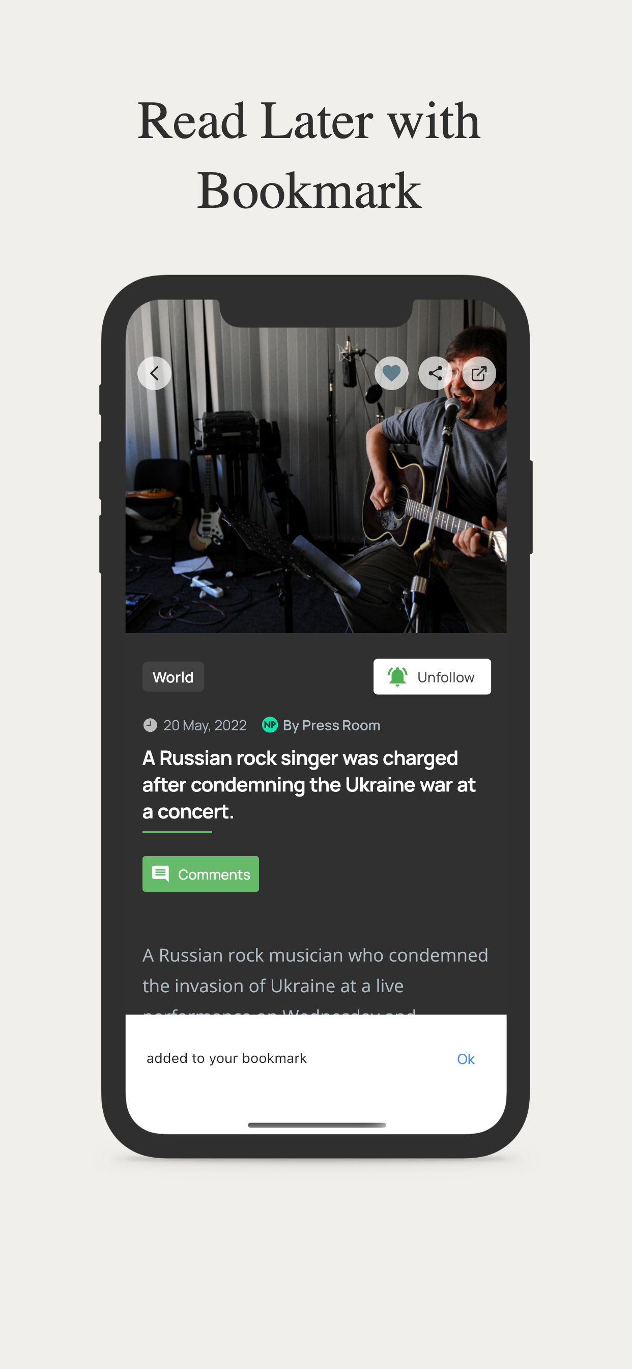Tap the singer article photo
The image size is (632, 1369).
pyautogui.click(x=316, y=466)
